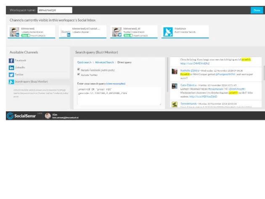Click the Twitter badge on kimverweij_nl card
265x199 pixels.
tap(120, 35)
